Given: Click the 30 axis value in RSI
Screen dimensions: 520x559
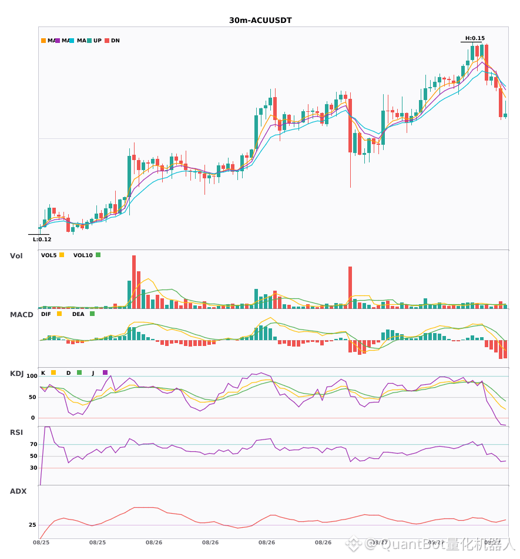Looking at the screenshot, I should (x=33, y=468).
